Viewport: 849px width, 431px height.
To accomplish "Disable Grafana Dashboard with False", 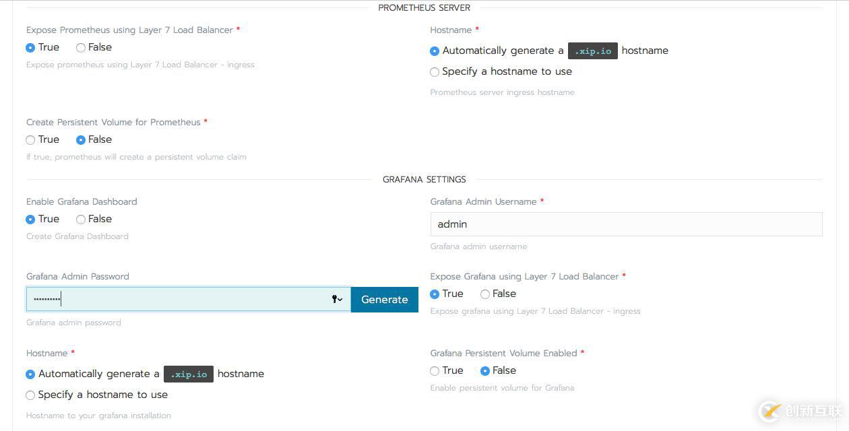I will 81,220.
